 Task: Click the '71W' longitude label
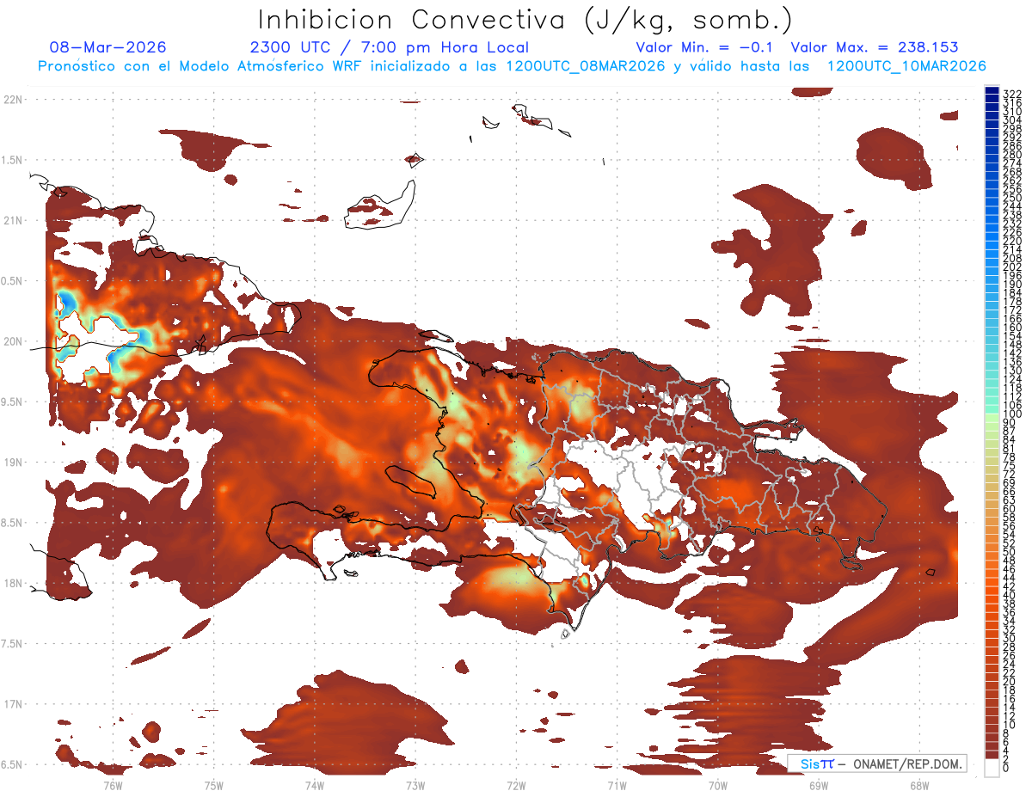click(617, 785)
